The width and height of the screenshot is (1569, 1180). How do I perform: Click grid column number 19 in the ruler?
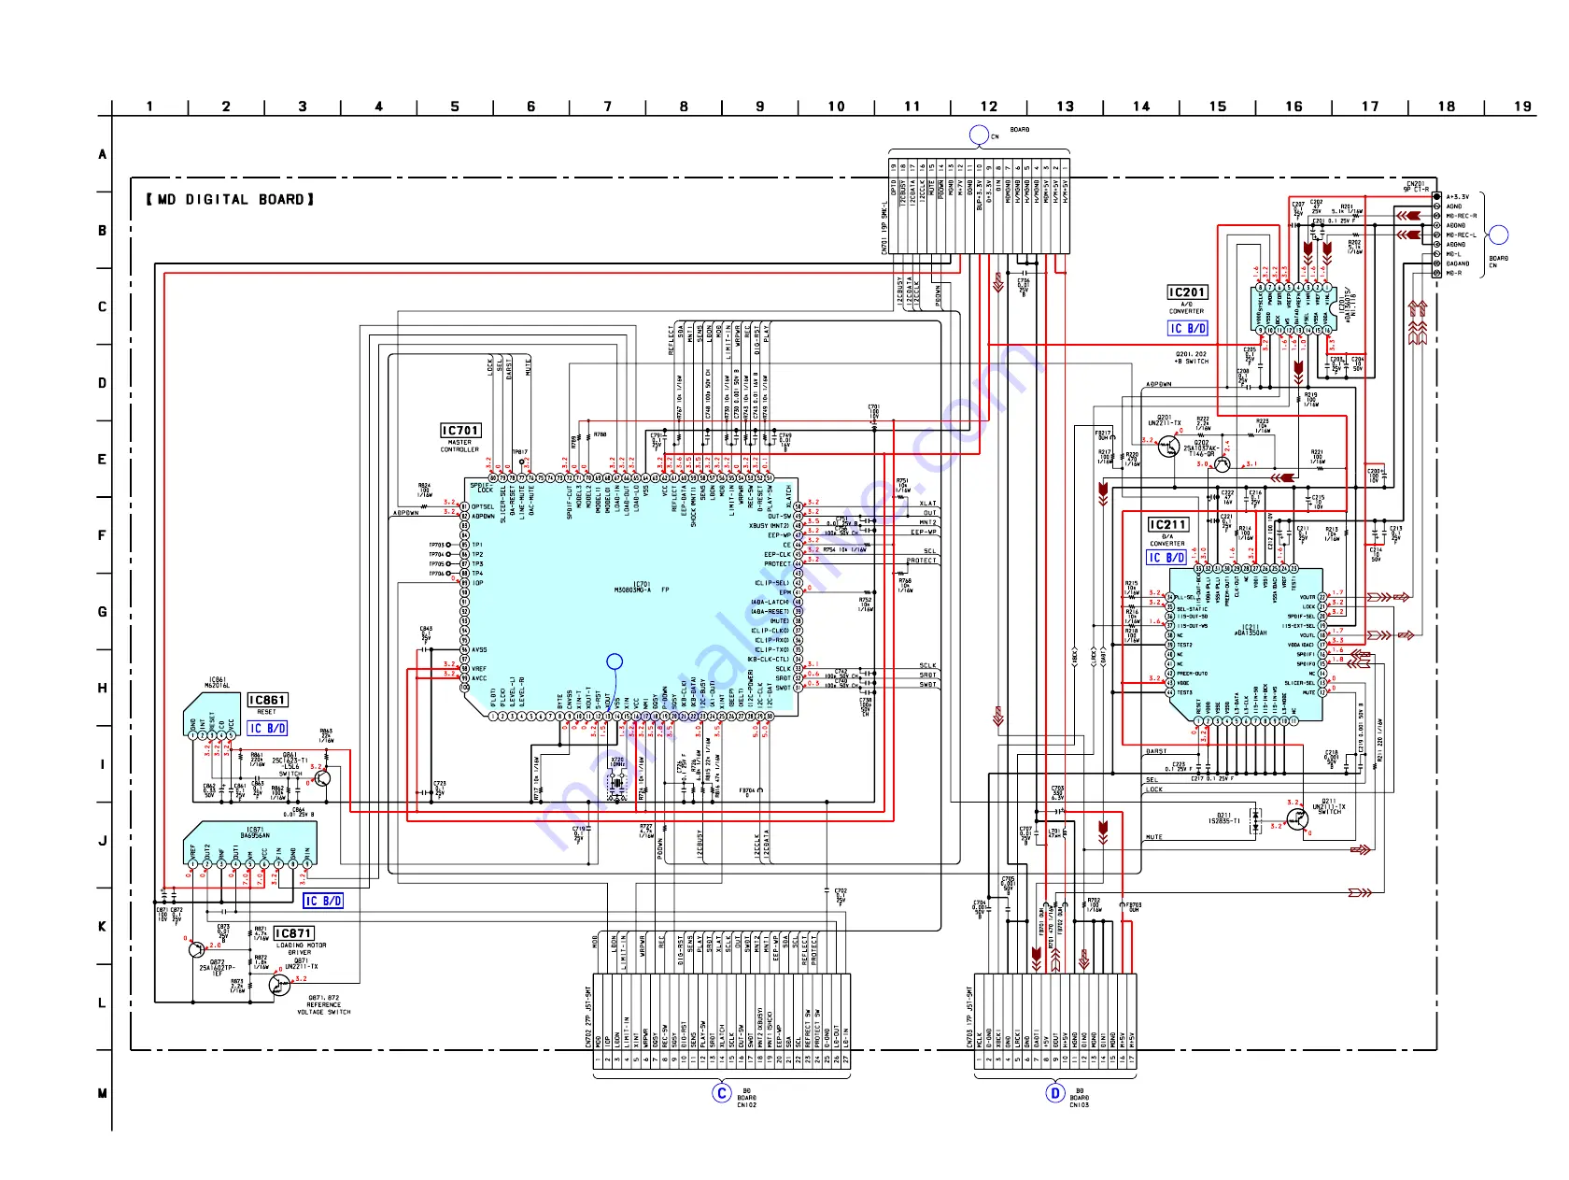click(x=1522, y=107)
